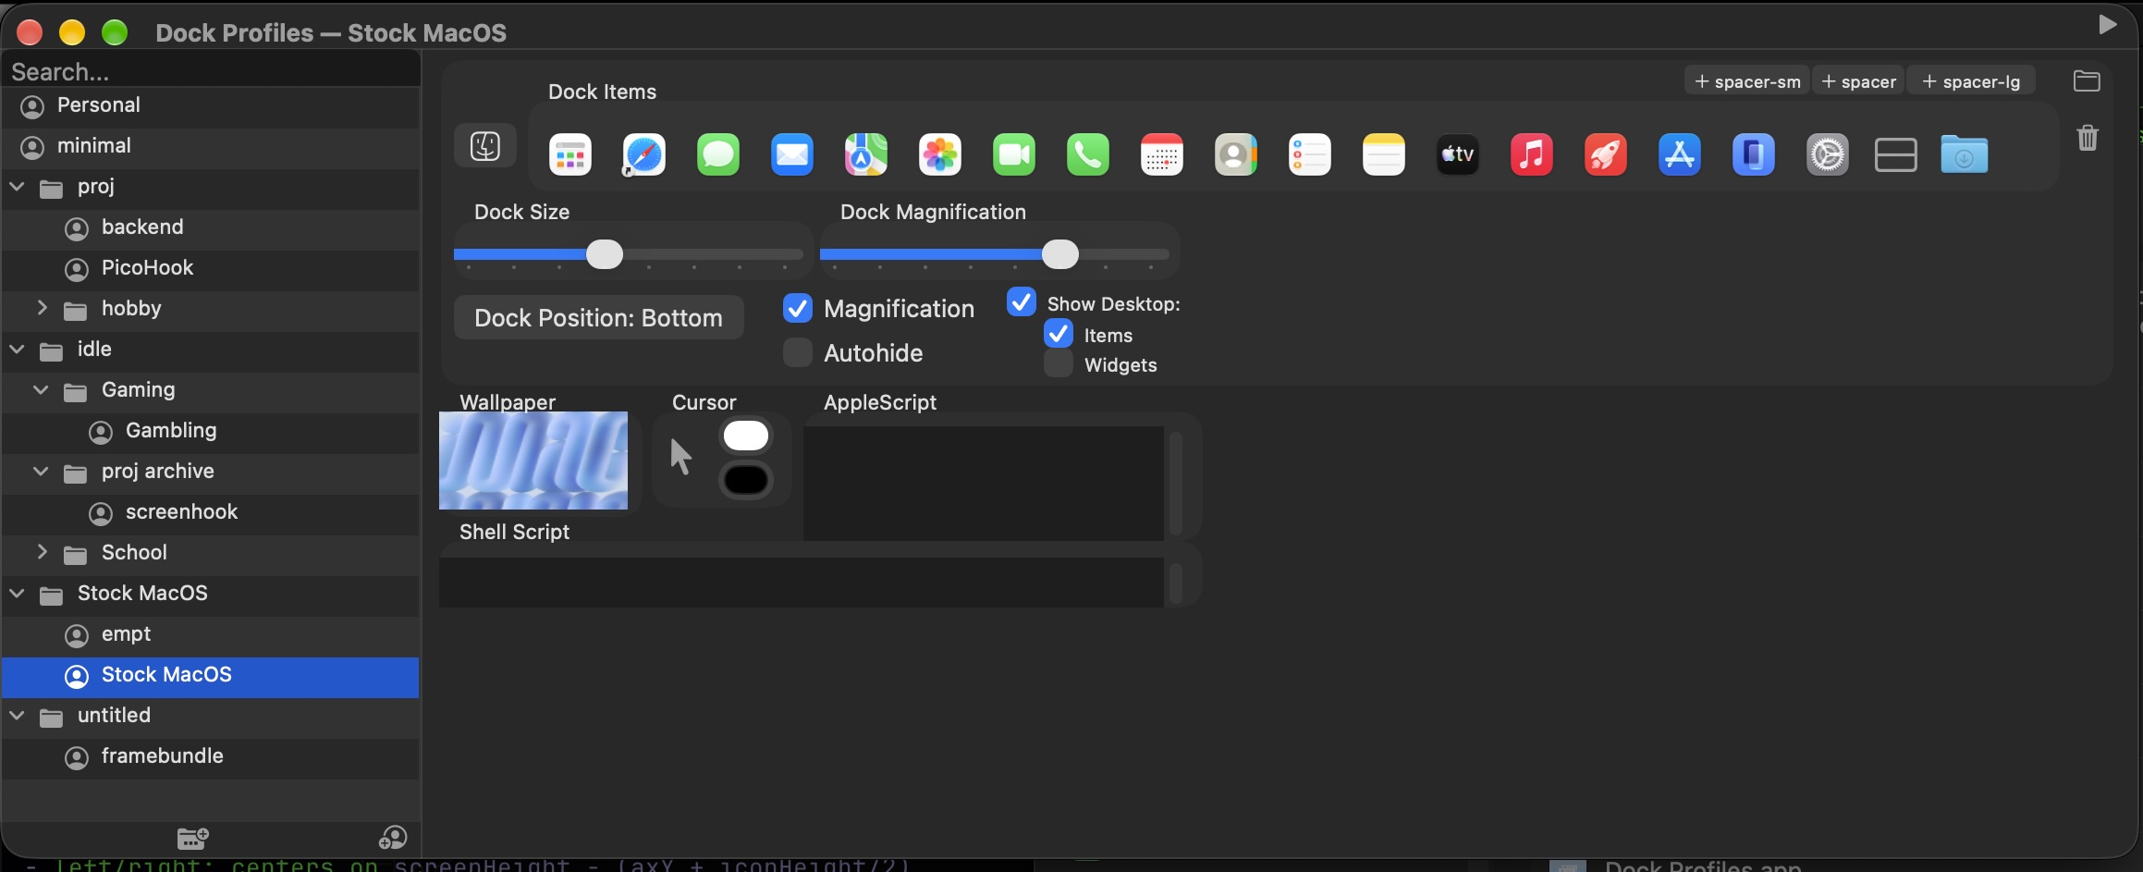2143x872 pixels.
Task: Collapse the idle folder
Action: [x=18, y=350]
